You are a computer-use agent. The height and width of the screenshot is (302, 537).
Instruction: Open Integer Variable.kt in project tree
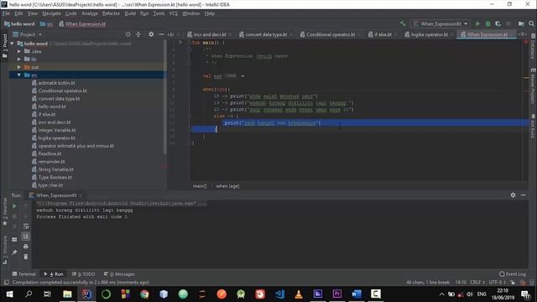pyautogui.click(x=57, y=130)
